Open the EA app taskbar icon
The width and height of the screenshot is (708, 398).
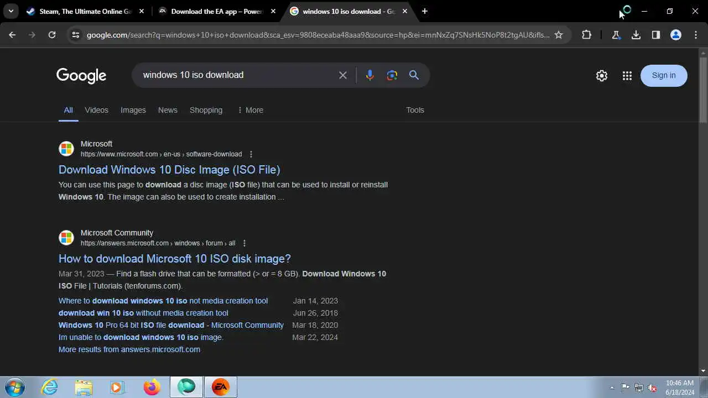click(x=220, y=387)
